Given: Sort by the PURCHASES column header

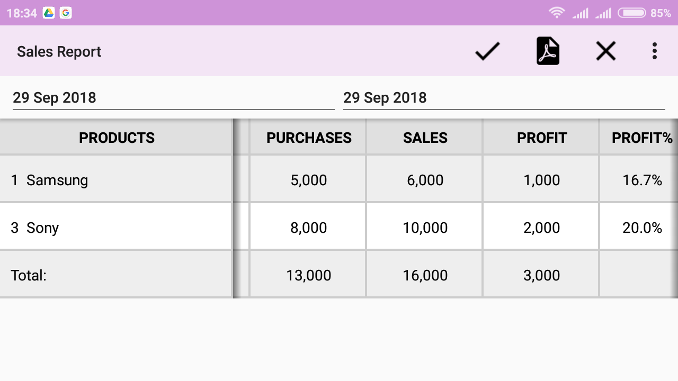Looking at the screenshot, I should (309, 138).
